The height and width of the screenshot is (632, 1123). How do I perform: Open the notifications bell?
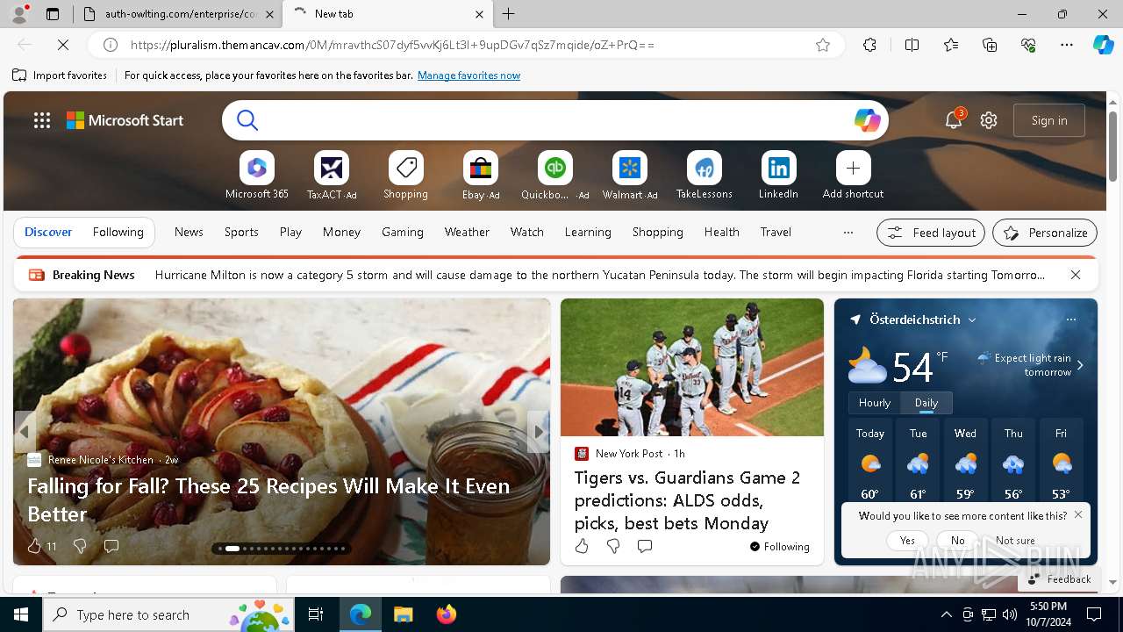[954, 120]
